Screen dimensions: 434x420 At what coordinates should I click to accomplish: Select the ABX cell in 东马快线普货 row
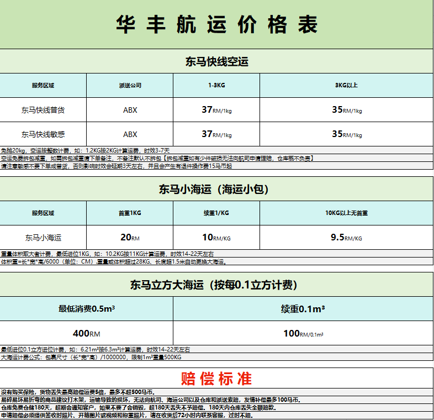coord(130,110)
